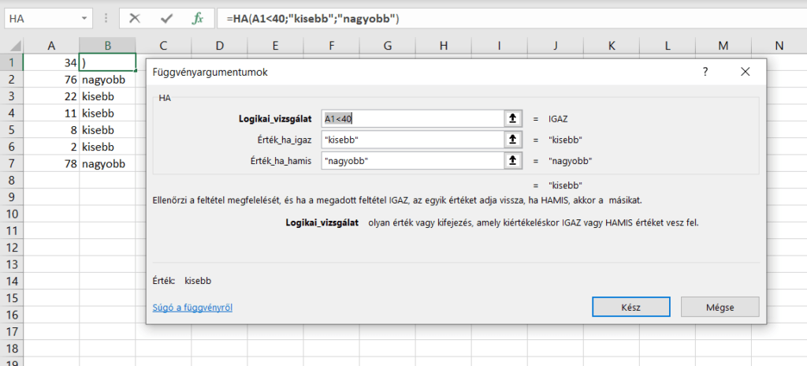Click in the formula bar text

pyautogui.click(x=511, y=19)
